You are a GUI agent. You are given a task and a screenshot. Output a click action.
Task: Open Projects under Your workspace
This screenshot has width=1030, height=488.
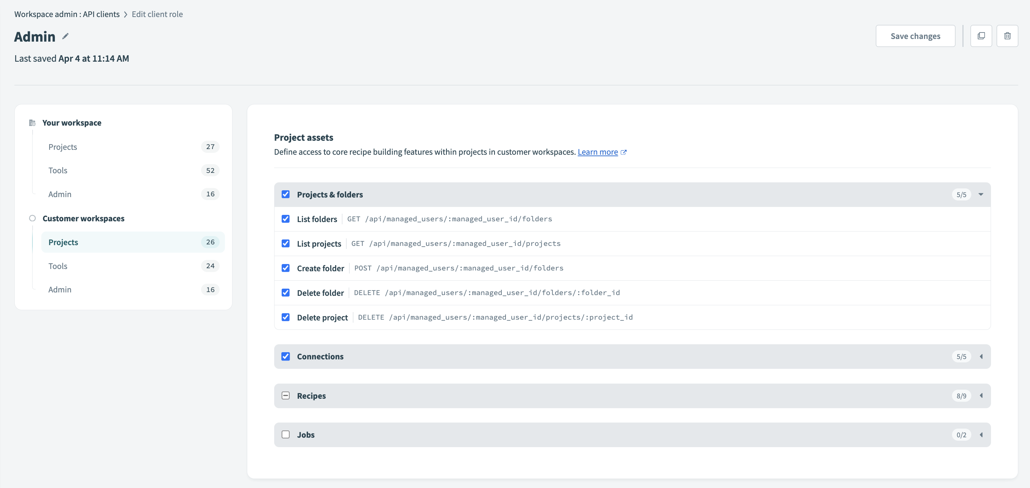[x=133, y=147]
